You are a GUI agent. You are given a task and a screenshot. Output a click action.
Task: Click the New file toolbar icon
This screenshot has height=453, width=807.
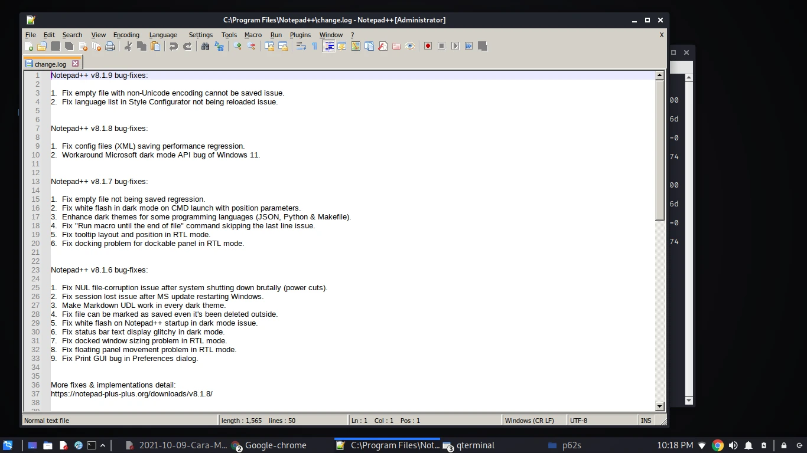(x=28, y=47)
